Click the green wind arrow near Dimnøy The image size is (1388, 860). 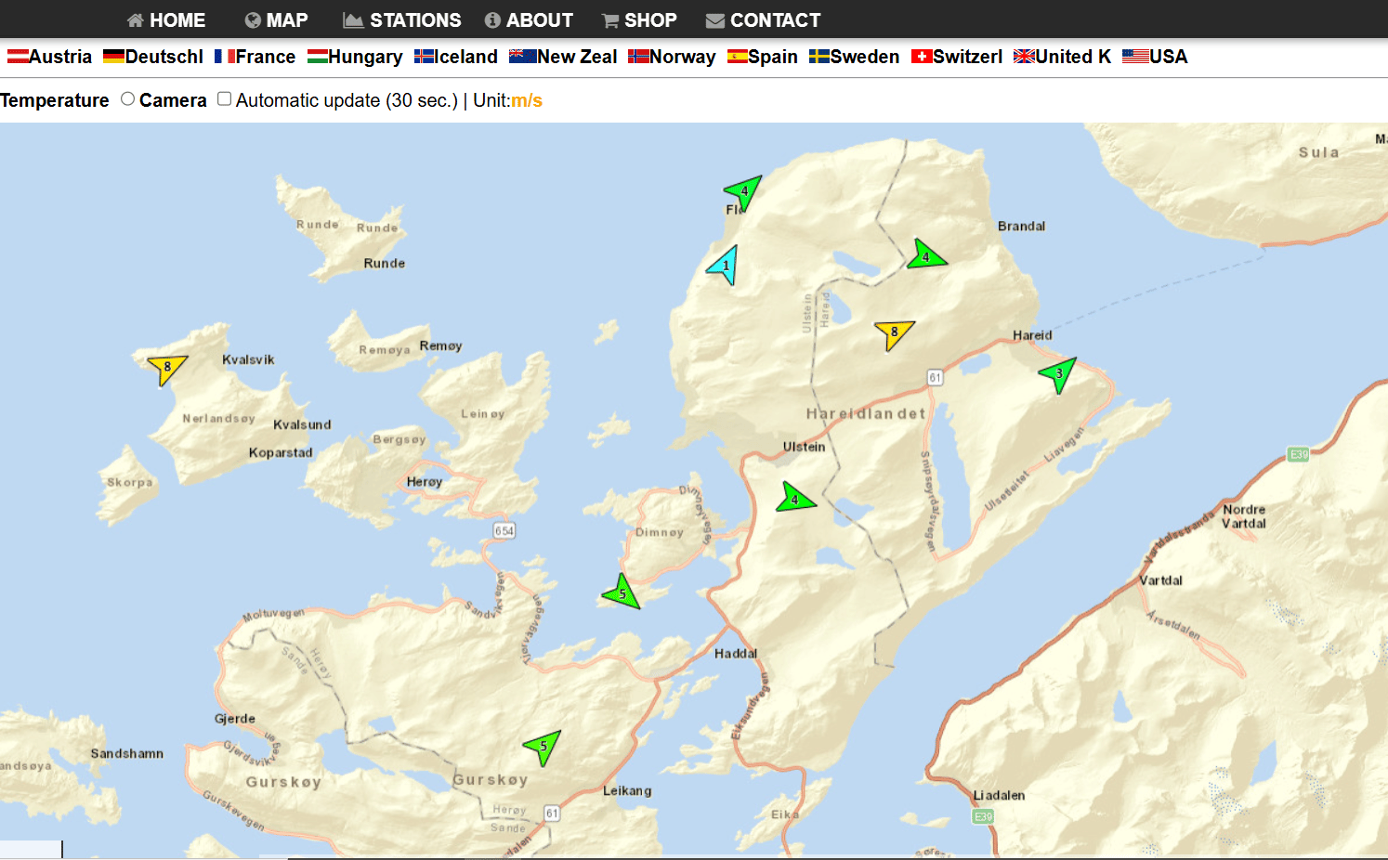click(622, 593)
